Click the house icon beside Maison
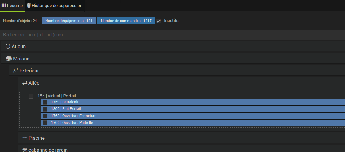 [9, 58]
